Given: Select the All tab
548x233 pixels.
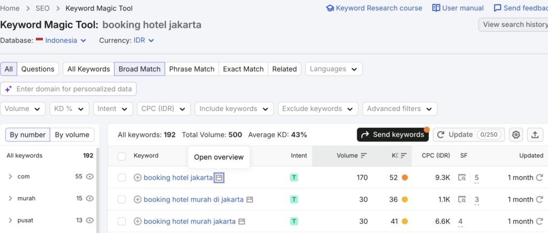Looking at the screenshot, I should click(x=9, y=69).
